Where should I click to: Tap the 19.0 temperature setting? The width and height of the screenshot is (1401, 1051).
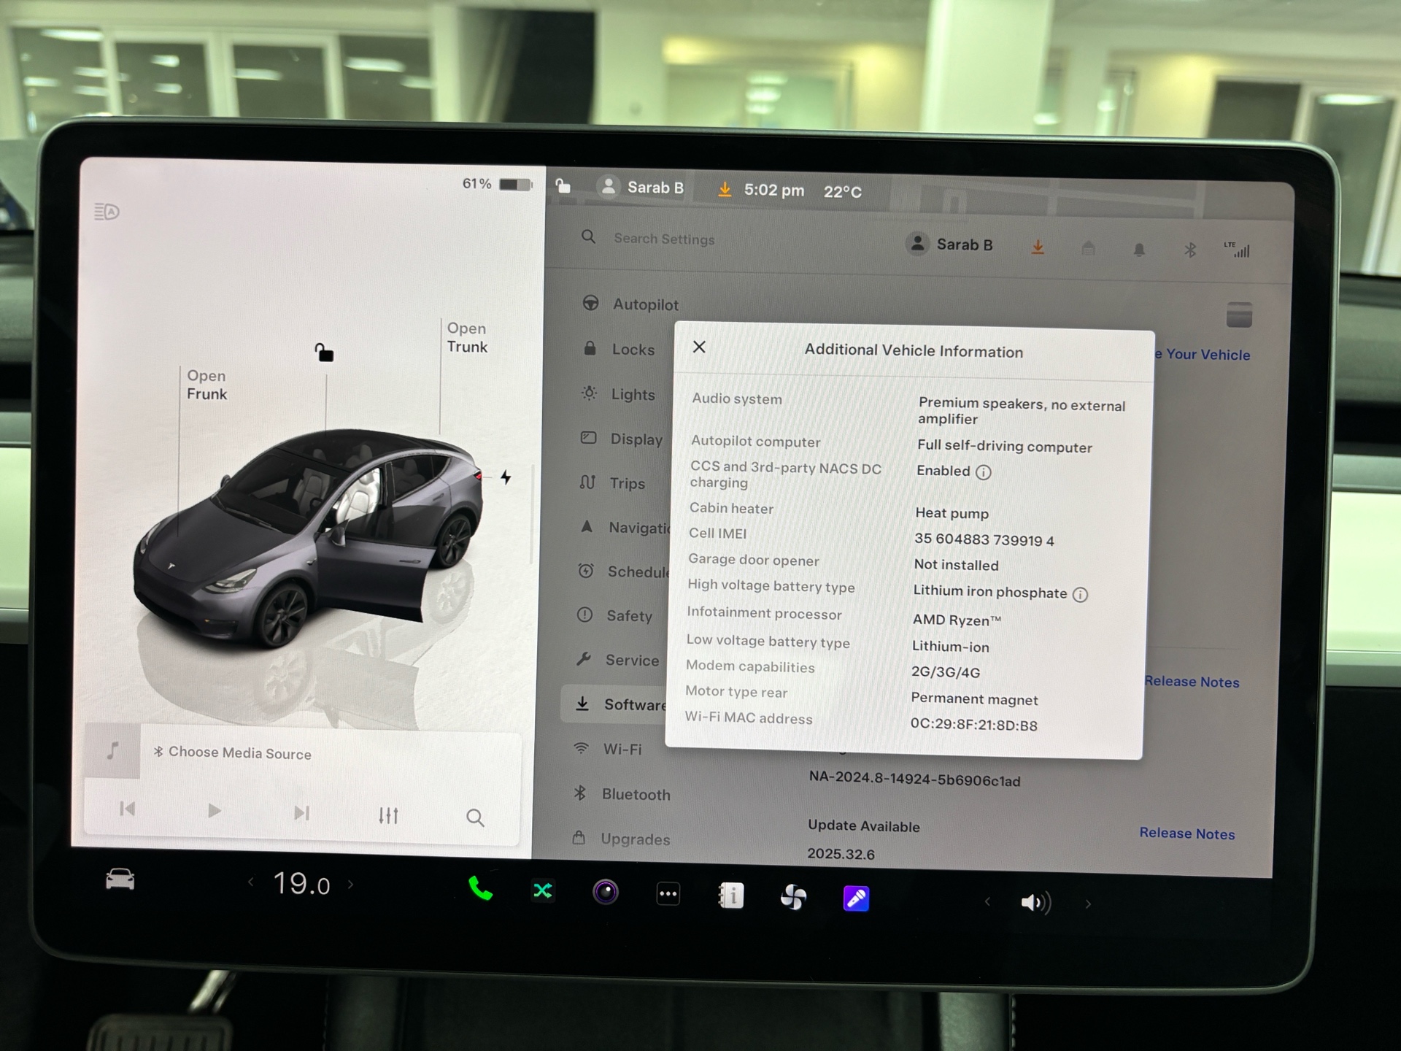coord(301,884)
